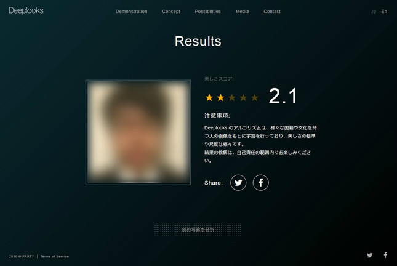
Task: Click the second gold star
Action: [220, 97]
